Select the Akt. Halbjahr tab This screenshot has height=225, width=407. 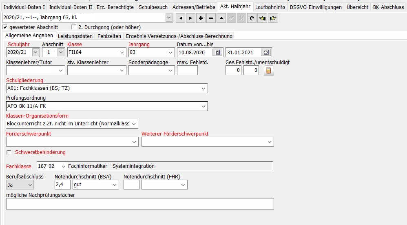[235, 6]
